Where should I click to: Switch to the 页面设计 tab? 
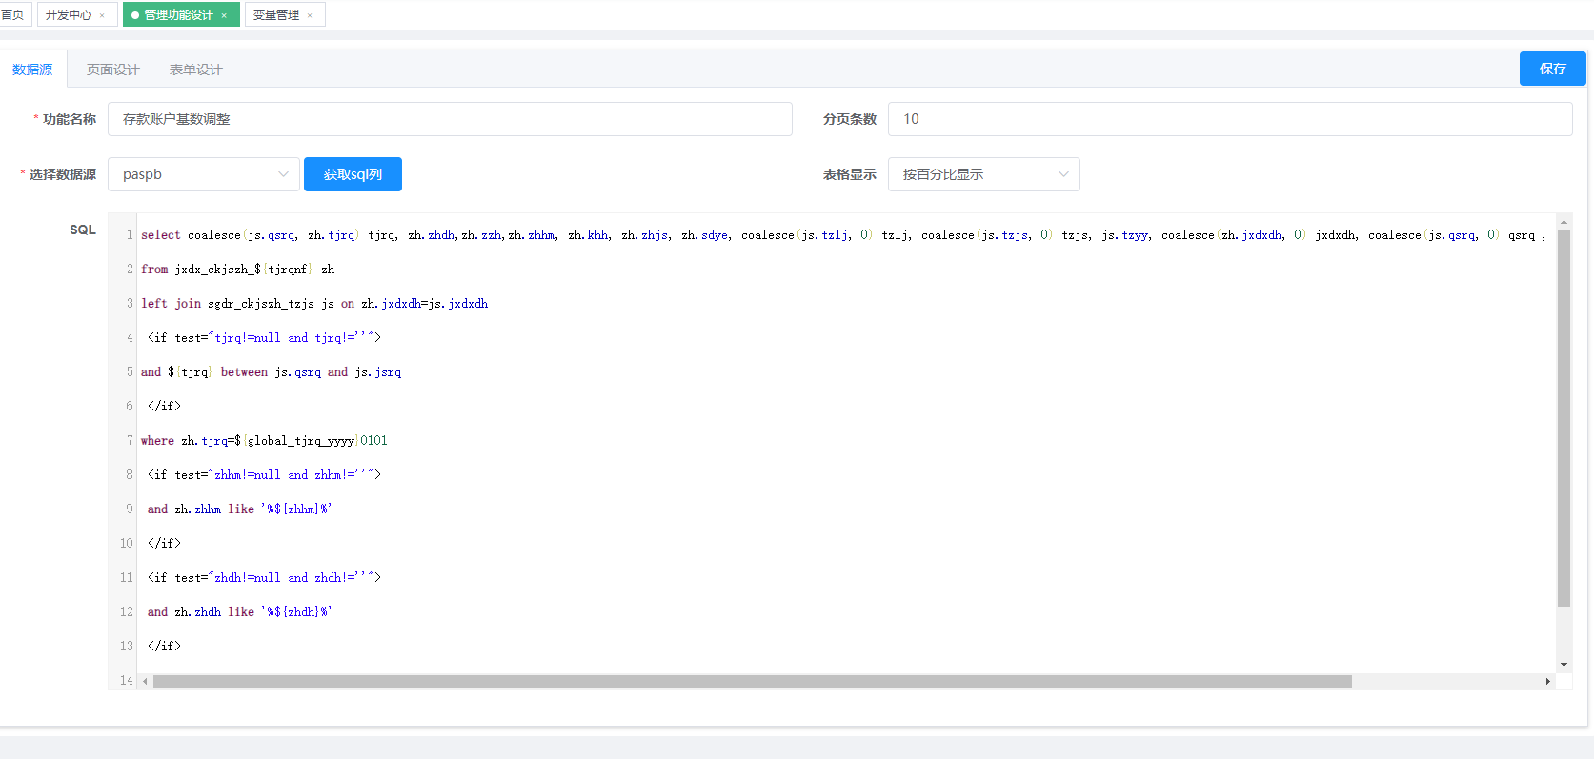pos(112,70)
